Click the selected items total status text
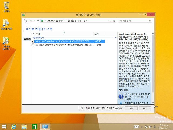 point(101,108)
